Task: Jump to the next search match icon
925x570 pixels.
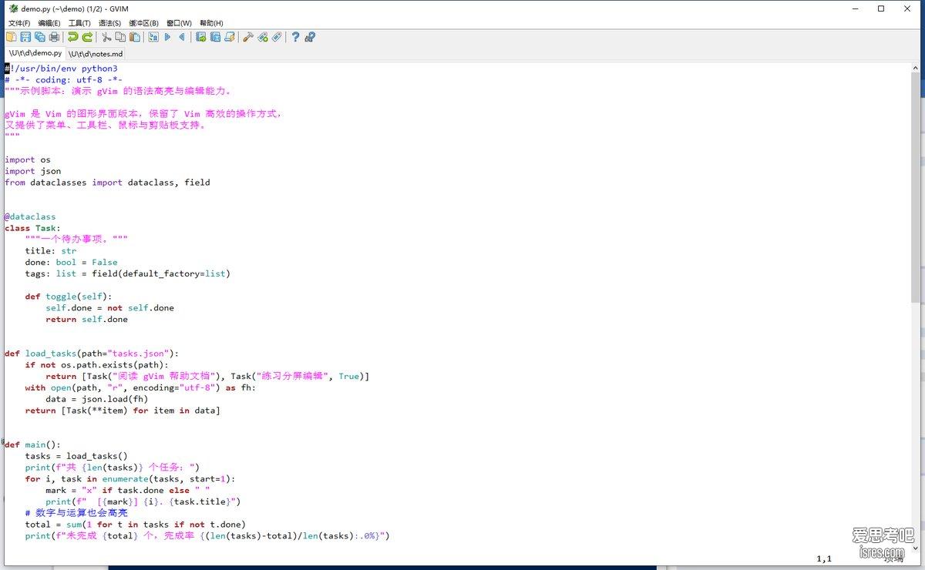Action: click(x=168, y=37)
